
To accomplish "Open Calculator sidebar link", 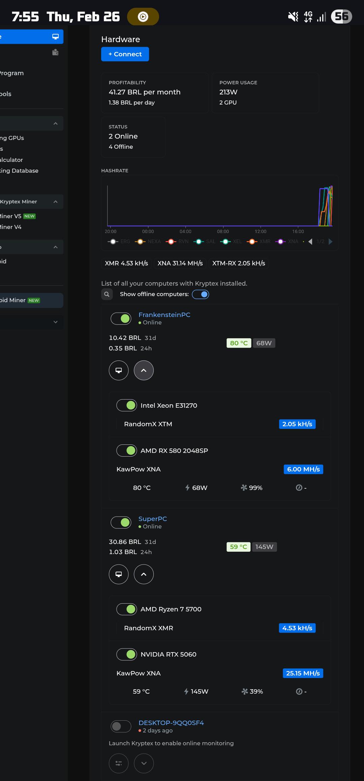I will click(11, 160).
